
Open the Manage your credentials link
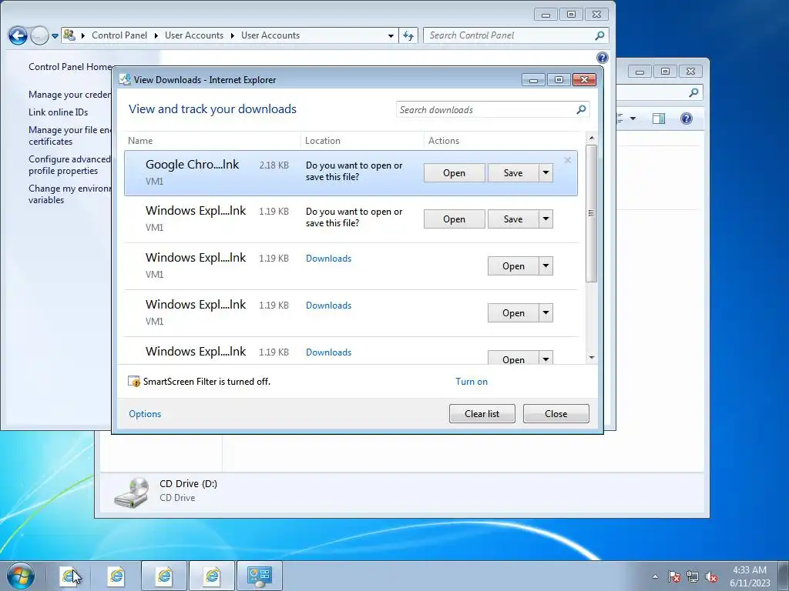tap(70, 95)
